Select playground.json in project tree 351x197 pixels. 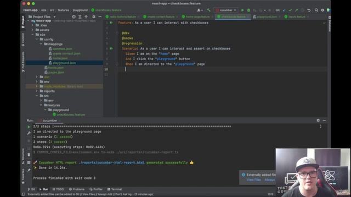[x=64, y=63]
